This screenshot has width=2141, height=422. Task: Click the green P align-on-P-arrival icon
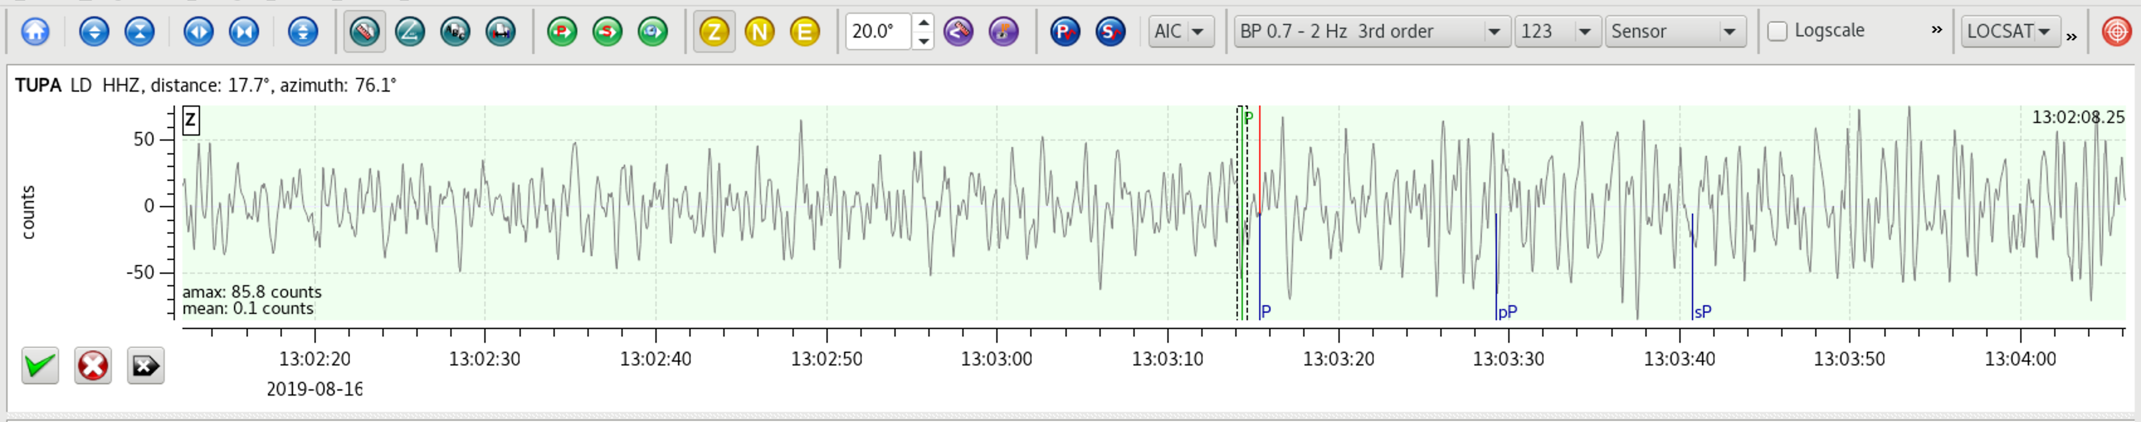[x=562, y=31]
